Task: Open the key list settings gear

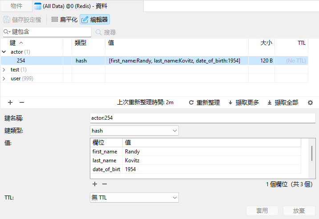Action: (x=311, y=102)
